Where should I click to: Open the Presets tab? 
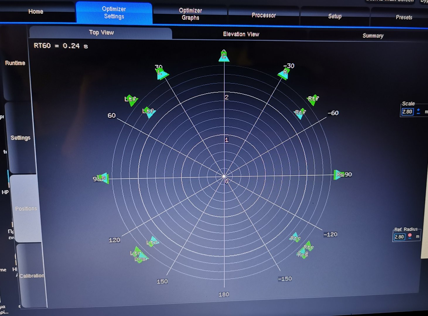click(404, 17)
